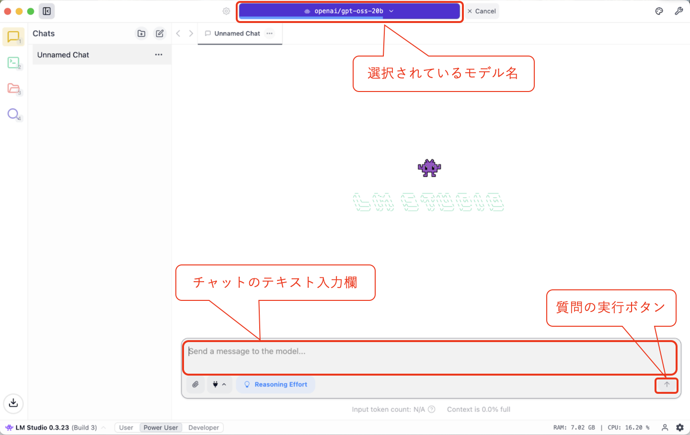
Task: Cancel the model loading
Action: pos(482,11)
